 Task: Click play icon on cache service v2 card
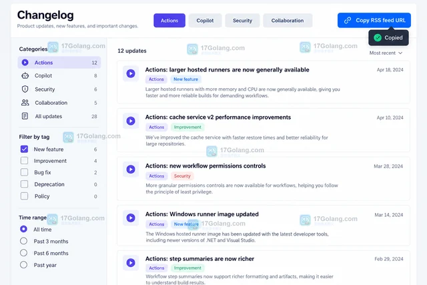coord(131,121)
